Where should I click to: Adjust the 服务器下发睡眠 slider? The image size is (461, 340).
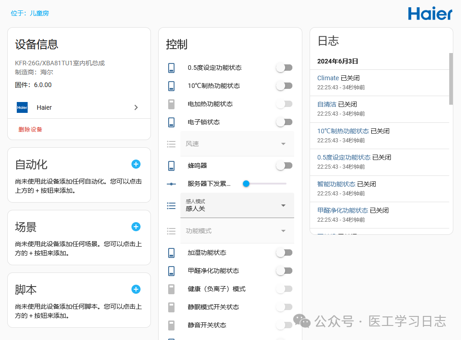(246, 184)
